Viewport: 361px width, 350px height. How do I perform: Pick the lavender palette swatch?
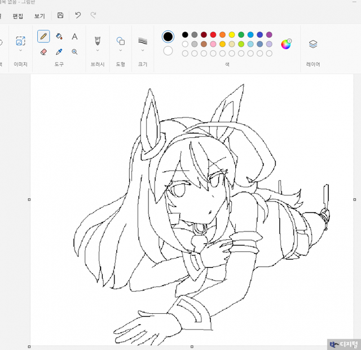tap(269, 44)
